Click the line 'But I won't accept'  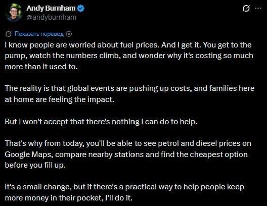(101, 122)
